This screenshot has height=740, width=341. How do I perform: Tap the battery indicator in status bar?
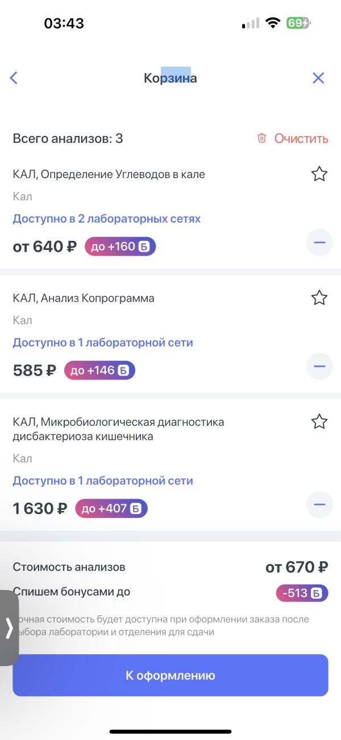tap(298, 23)
